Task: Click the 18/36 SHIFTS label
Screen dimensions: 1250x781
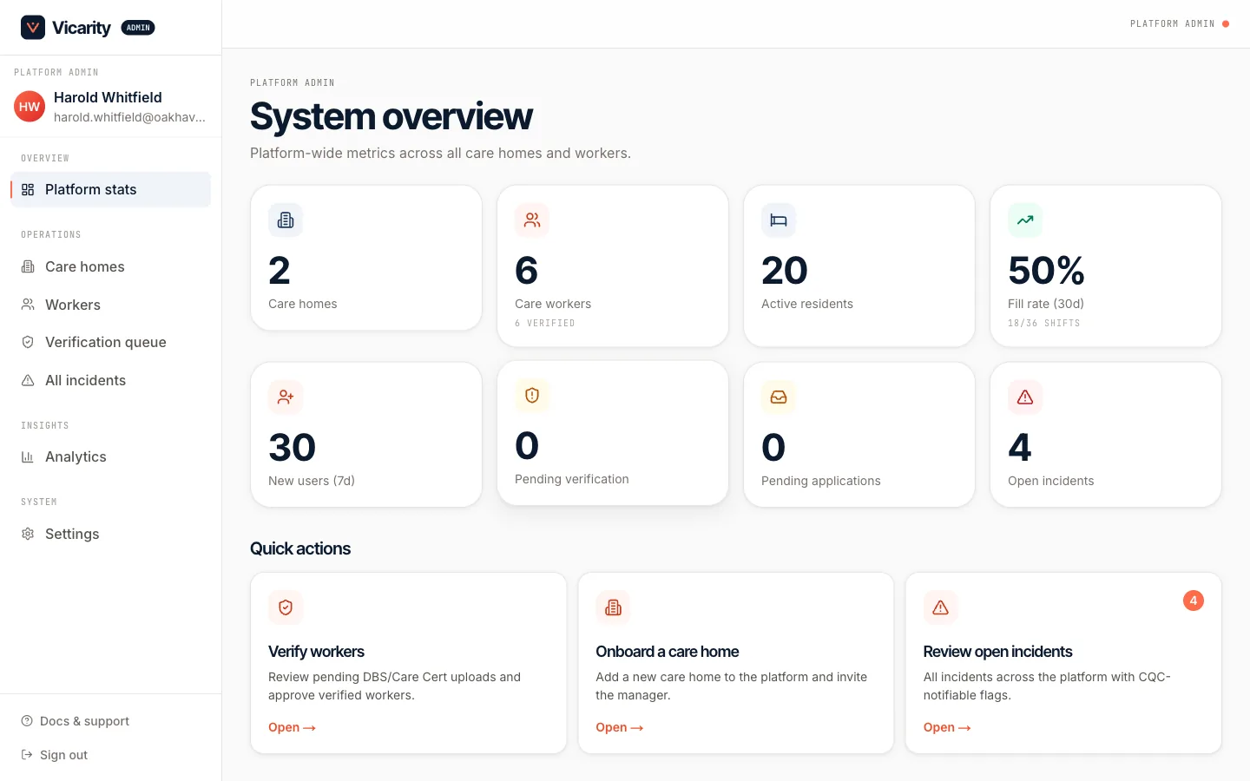Action: click(1044, 323)
